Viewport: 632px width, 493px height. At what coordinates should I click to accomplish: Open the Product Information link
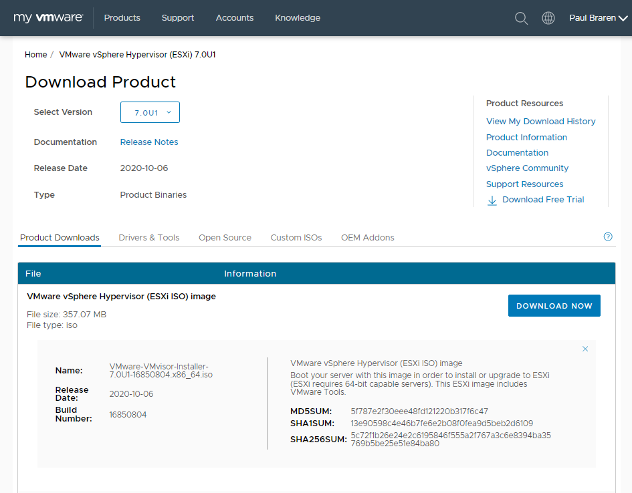tap(526, 137)
